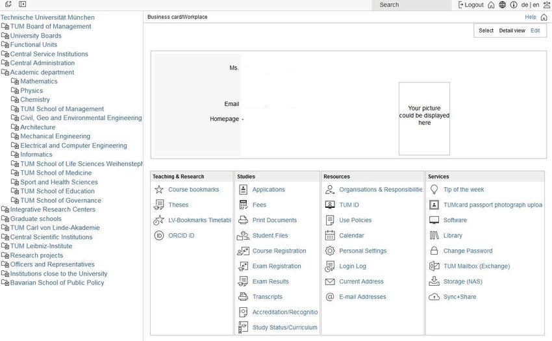Click the Sync+Share cloud icon
This screenshot has width=552, height=341.
pyautogui.click(x=434, y=297)
